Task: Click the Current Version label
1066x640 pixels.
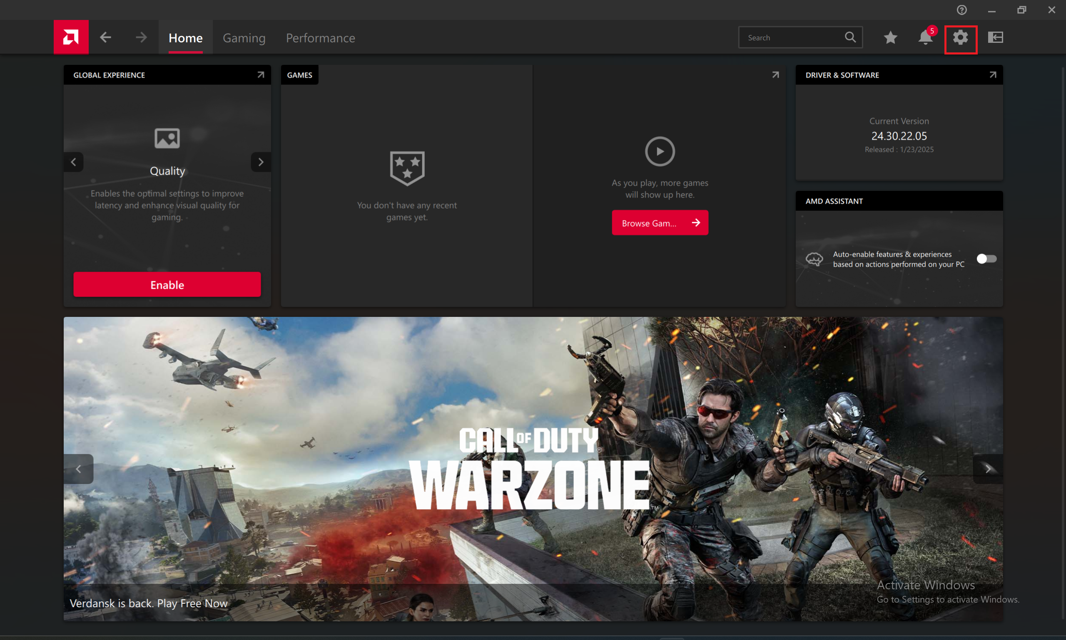Action: tap(899, 121)
